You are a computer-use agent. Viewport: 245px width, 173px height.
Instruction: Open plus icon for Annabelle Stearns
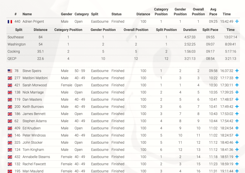tap(237, 157)
